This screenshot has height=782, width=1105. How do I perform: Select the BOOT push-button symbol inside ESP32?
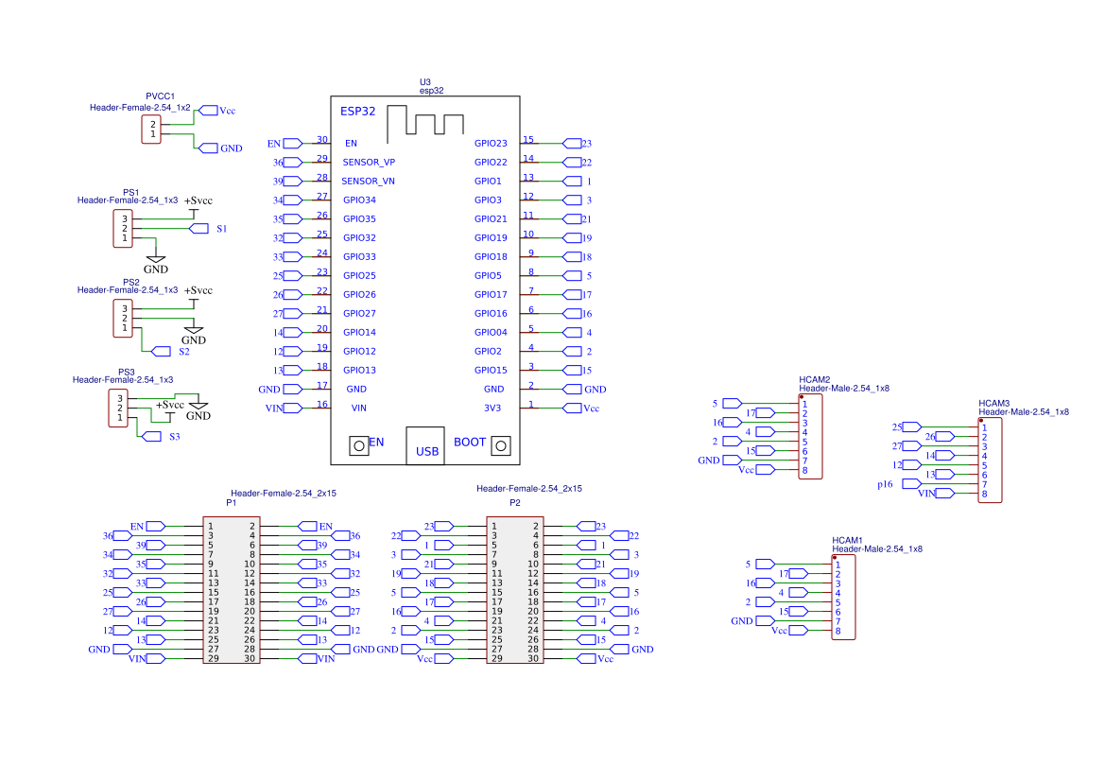tap(501, 445)
